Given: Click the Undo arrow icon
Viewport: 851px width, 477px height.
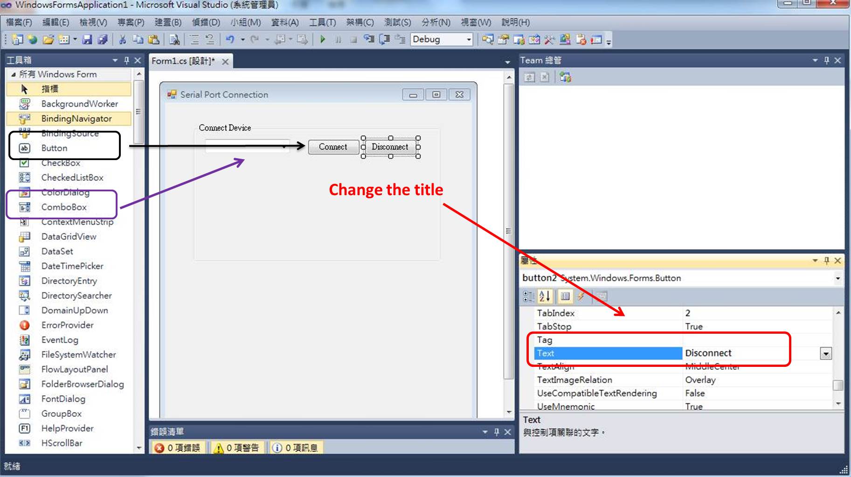Looking at the screenshot, I should point(230,40).
